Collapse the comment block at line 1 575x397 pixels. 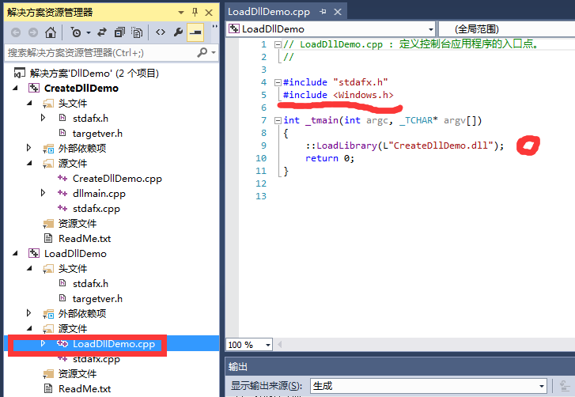tap(278, 45)
